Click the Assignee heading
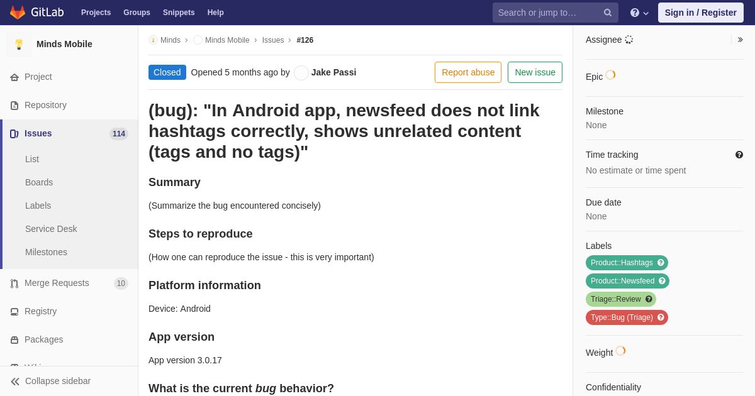The width and height of the screenshot is (755, 396). pyautogui.click(x=603, y=40)
